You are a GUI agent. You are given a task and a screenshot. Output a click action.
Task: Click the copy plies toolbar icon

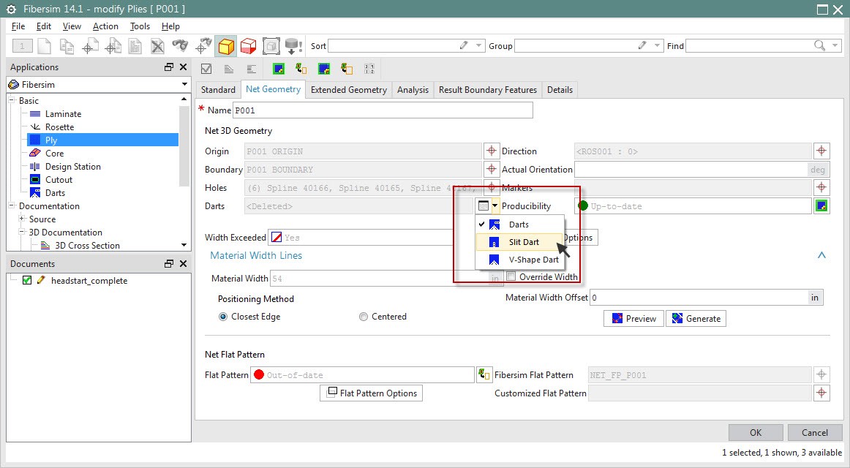pos(67,45)
